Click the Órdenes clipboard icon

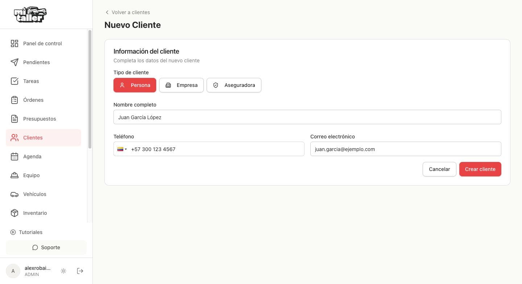[14, 100]
